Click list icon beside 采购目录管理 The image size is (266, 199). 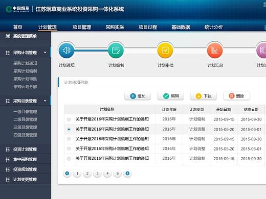pyautogui.click(x=8, y=101)
